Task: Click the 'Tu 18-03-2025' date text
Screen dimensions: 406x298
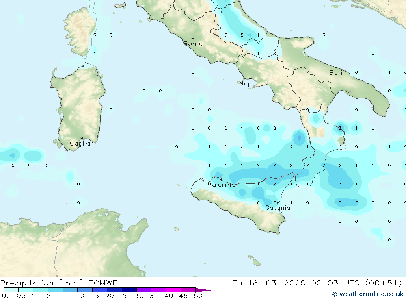Action: (269, 283)
